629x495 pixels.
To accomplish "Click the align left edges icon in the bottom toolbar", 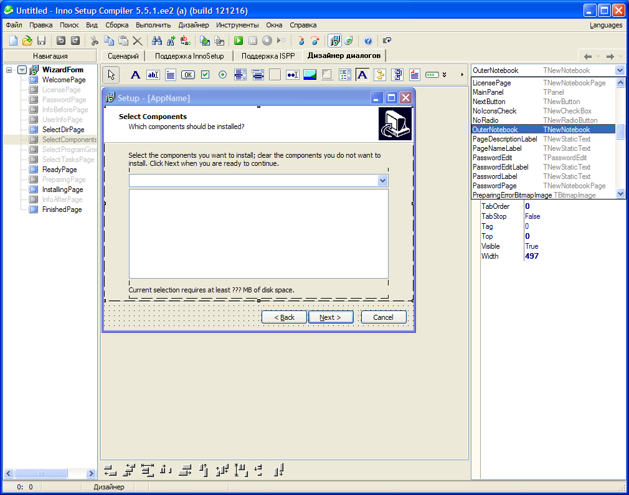I will click(x=110, y=470).
